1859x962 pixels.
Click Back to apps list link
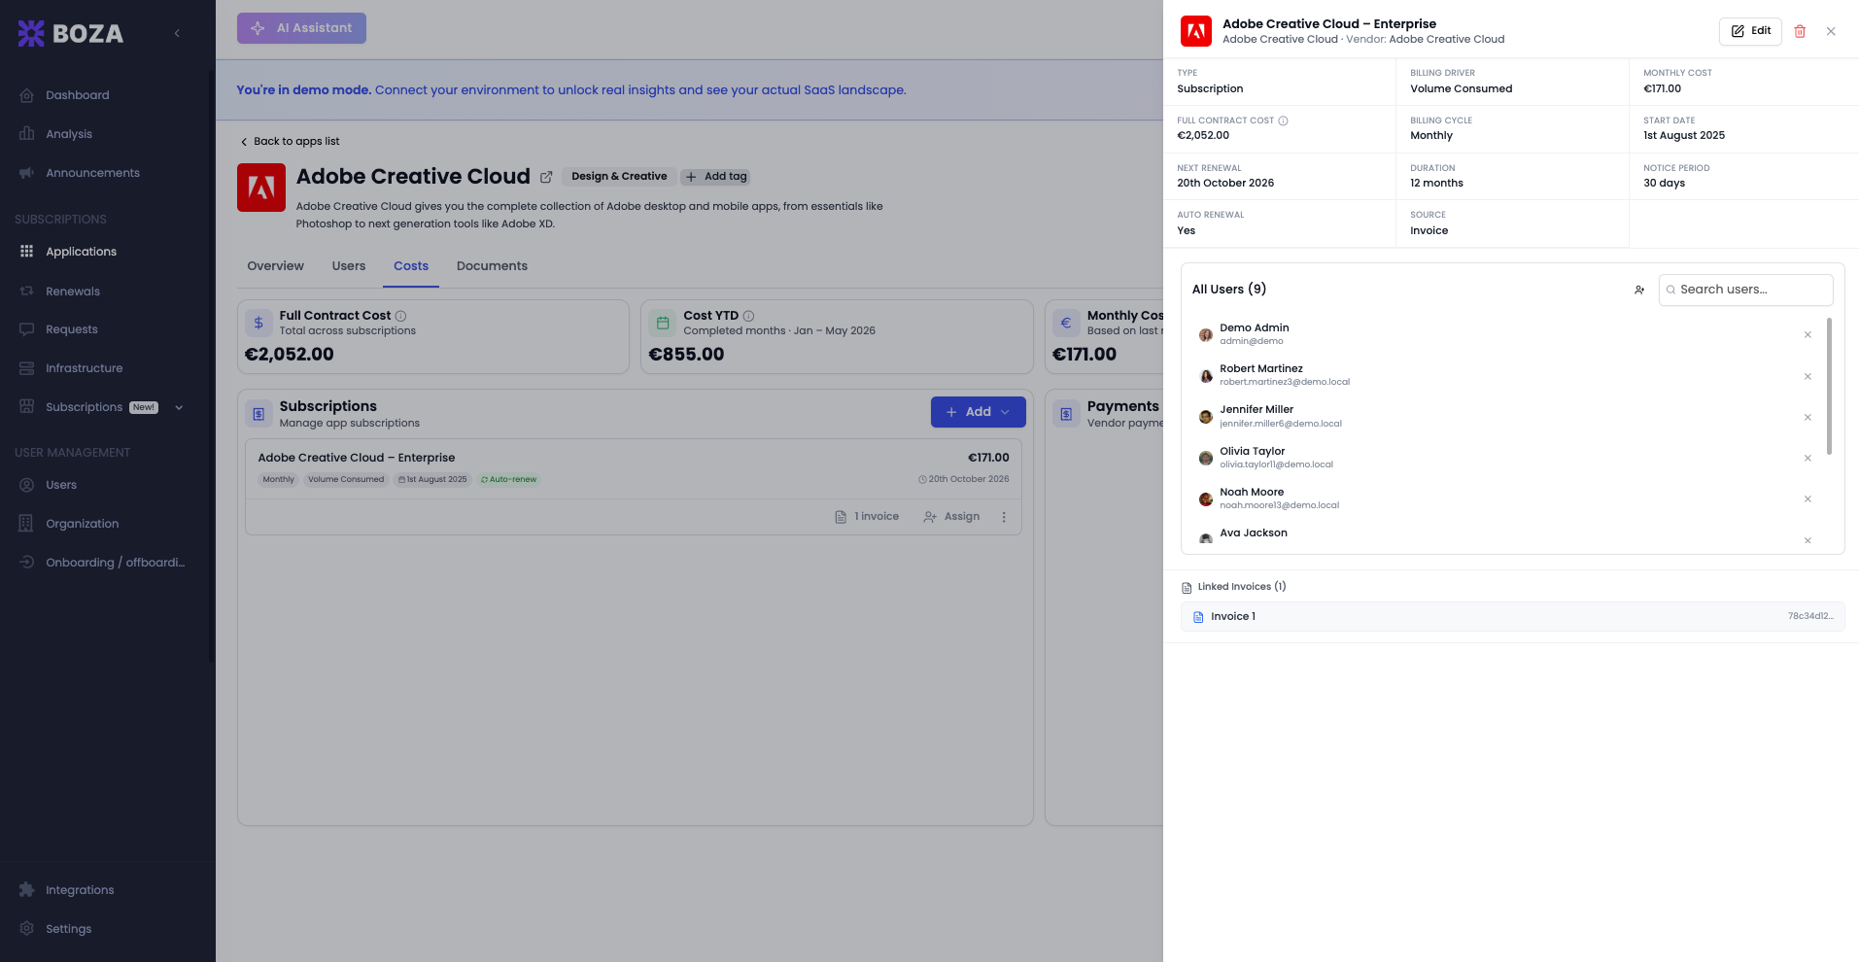pyautogui.click(x=290, y=141)
